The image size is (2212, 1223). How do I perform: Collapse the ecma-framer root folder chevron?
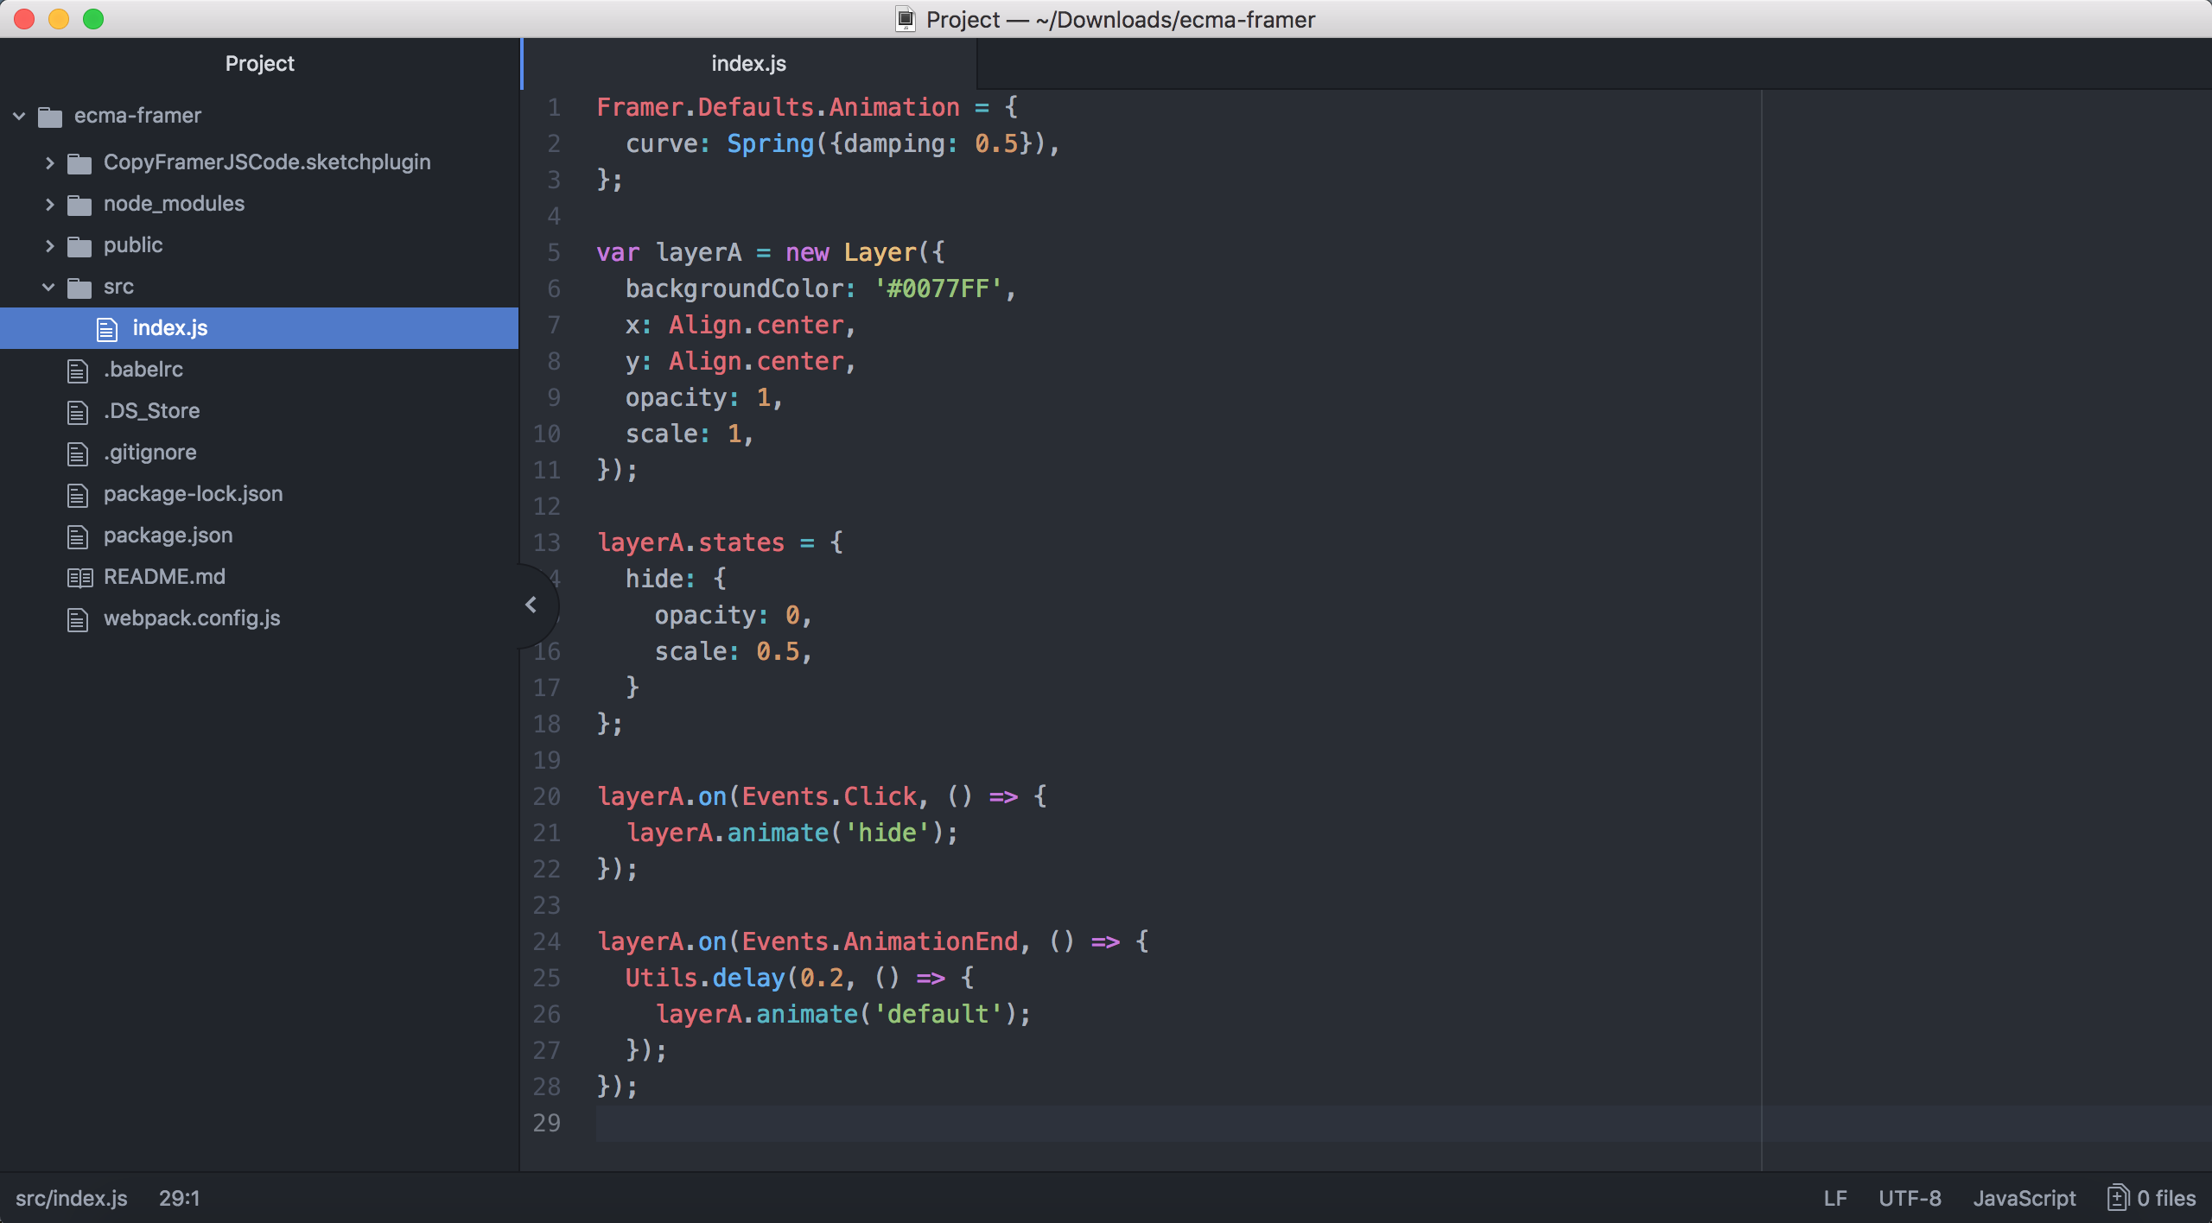(x=19, y=116)
